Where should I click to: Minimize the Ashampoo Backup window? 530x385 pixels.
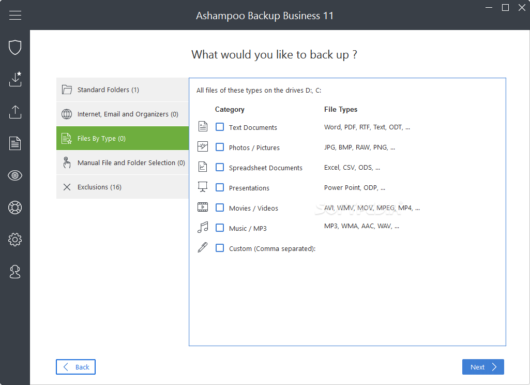pos(489,7)
